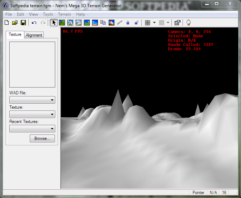Image resolution: width=241 pixels, height=198 pixels.
Task: Maximize the Terrain Generator window
Action: [217, 4]
